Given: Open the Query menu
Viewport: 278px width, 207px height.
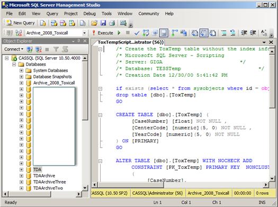Looking at the screenshot, I should 52,14.
